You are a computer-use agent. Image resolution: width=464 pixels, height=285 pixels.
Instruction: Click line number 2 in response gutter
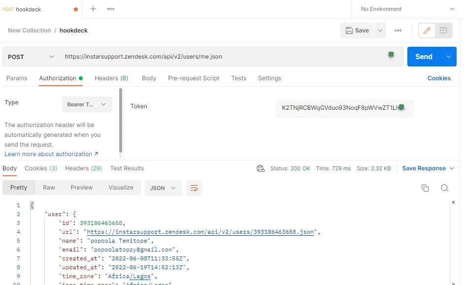tap(18, 214)
